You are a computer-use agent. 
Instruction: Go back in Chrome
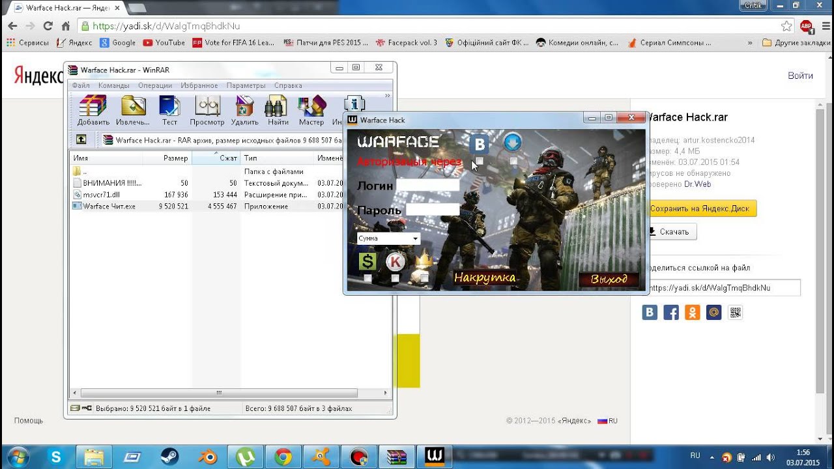click(x=12, y=26)
